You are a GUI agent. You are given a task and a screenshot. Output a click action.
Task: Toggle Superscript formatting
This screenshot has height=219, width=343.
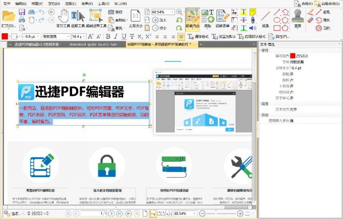(148, 36)
